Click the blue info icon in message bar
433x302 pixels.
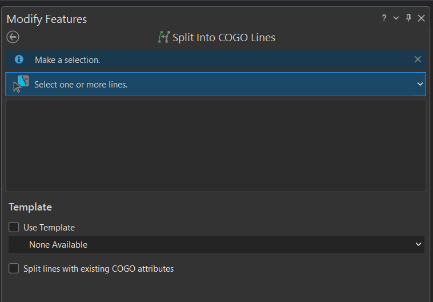point(19,59)
